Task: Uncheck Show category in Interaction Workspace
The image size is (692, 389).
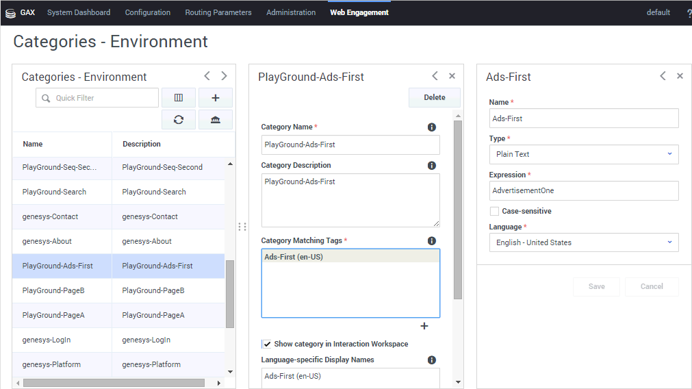Action: [266, 344]
